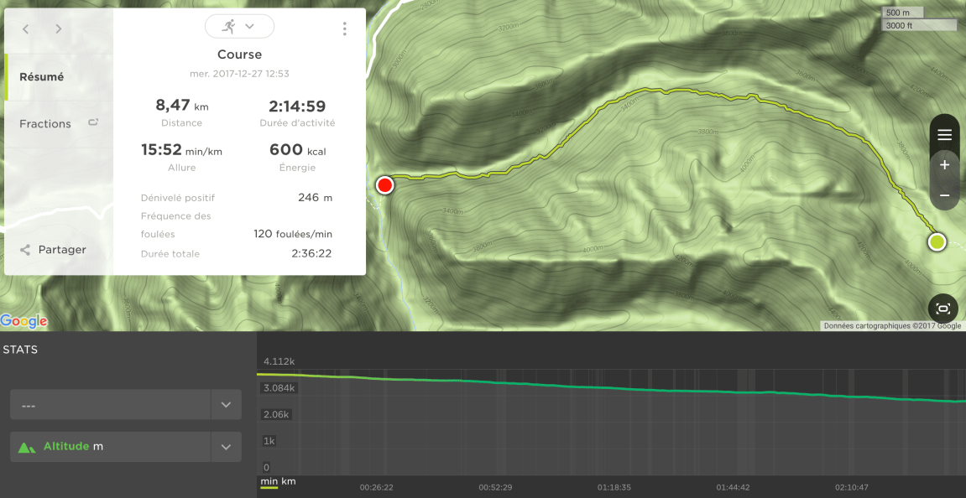This screenshot has width=966, height=498.
Task: Zoom out on the map
Action: point(944,195)
